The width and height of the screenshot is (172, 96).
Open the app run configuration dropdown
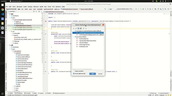(x=110, y=9)
